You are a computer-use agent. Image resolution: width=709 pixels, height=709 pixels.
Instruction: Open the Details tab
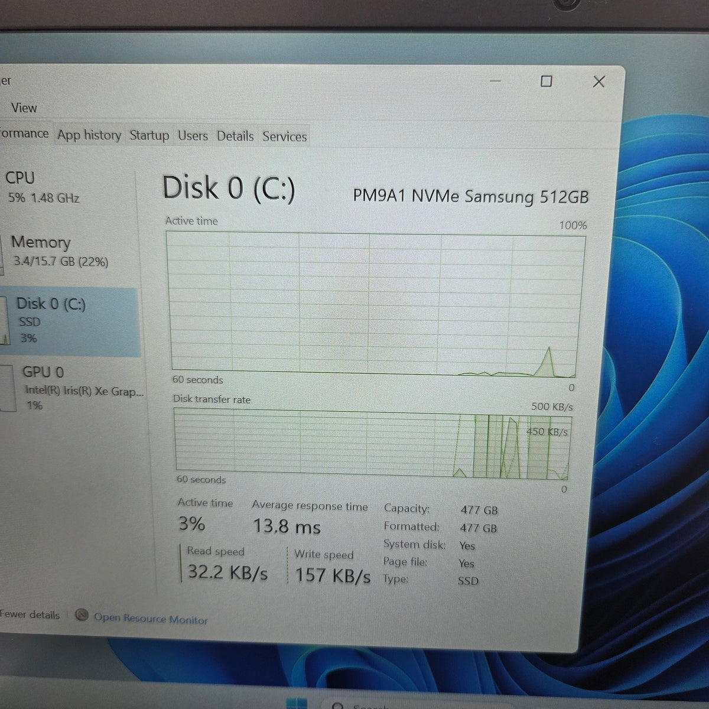pyautogui.click(x=235, y=136)
